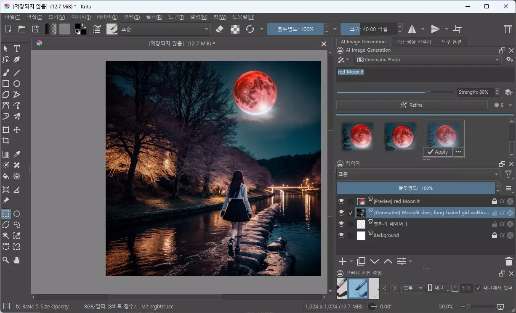Open the AI generation settings gear
Screen dimensions: 516x313
coord(509,59)
